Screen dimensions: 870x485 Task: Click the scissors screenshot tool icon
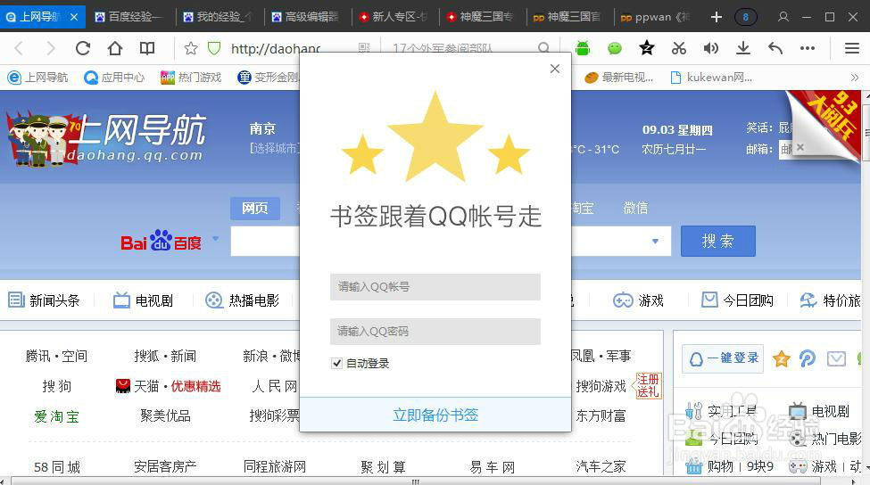678,48
